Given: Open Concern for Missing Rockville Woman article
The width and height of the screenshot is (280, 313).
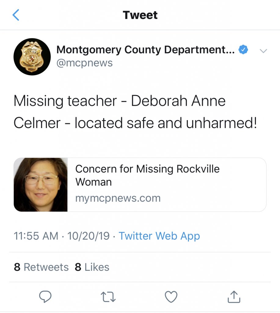Looking at the screenshot, I should [x=147, y=175].
